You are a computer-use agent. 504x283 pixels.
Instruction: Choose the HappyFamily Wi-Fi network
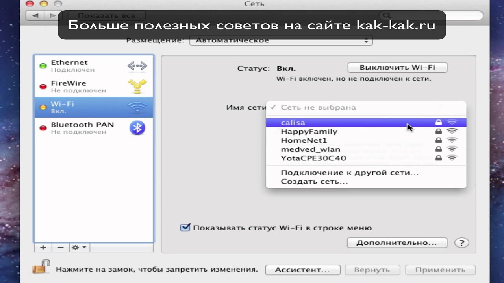point(309,132)
